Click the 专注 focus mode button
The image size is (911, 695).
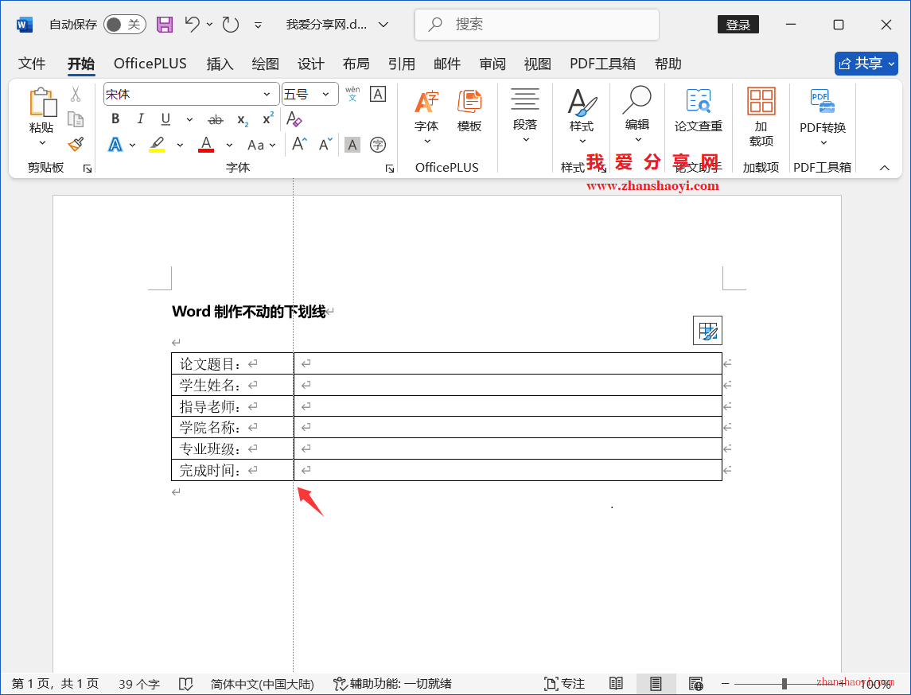[564, 684]
